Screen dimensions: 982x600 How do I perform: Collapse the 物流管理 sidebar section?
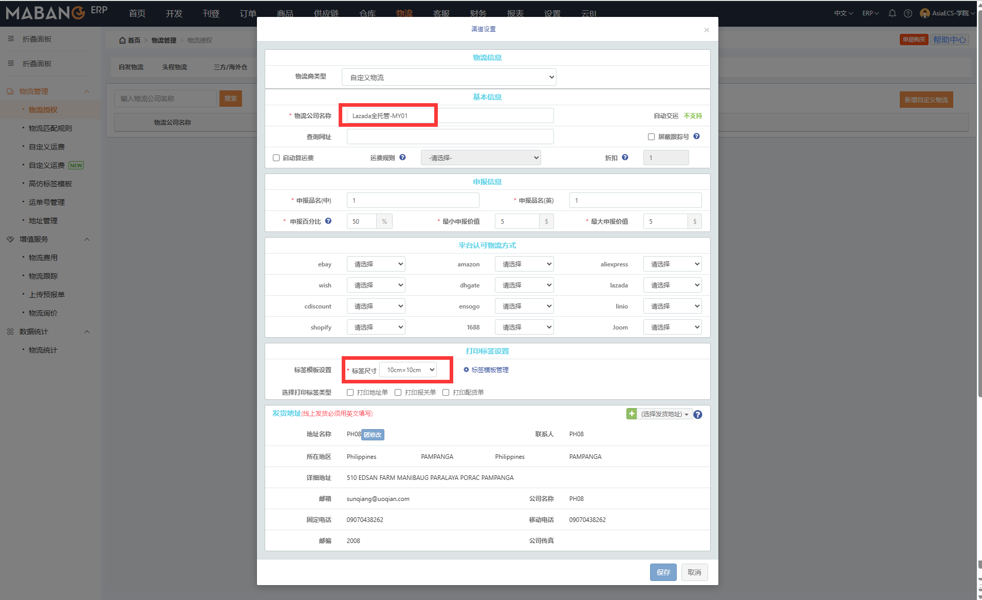point(87,91)
